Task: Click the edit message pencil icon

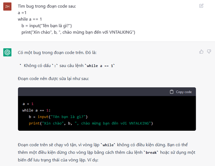Action: 201,6
